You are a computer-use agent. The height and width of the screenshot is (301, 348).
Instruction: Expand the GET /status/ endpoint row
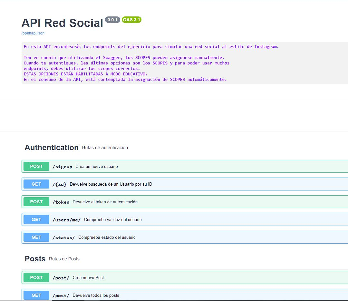[185, 237]
